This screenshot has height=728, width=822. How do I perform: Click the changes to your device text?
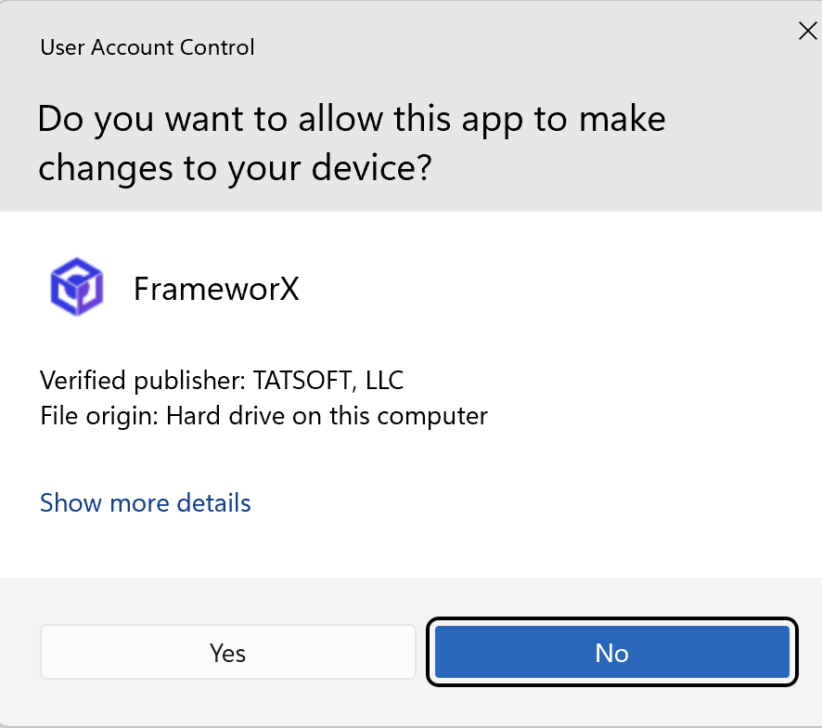[x=235, y=168]
